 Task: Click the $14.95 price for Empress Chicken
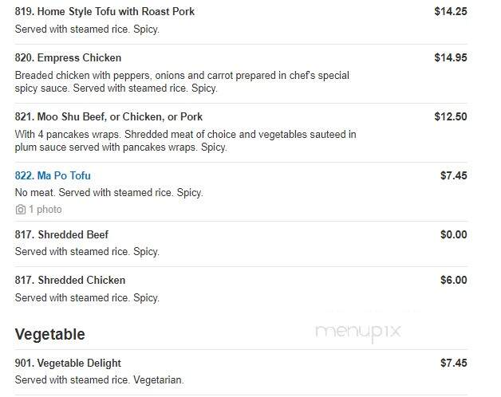coord(451,58)
